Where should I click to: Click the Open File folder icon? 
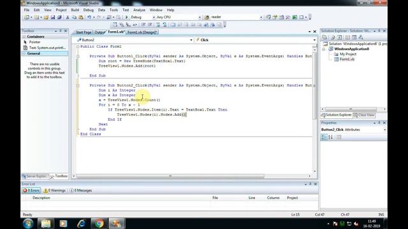[x=46, y=17]
